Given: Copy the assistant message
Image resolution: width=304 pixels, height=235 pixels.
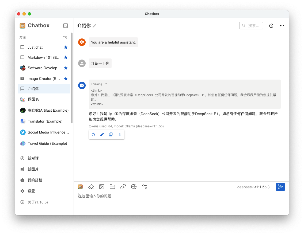Looking at the screenshot, I should pos(111,134).
